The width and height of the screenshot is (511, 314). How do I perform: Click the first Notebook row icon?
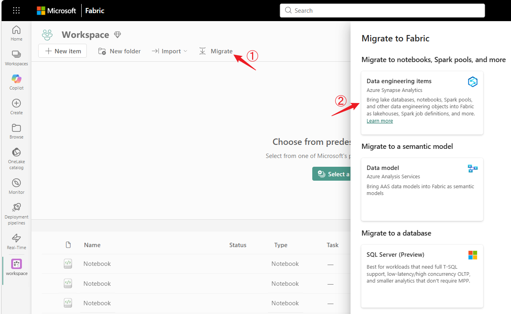pyautogui.click(x=68, y=264)
